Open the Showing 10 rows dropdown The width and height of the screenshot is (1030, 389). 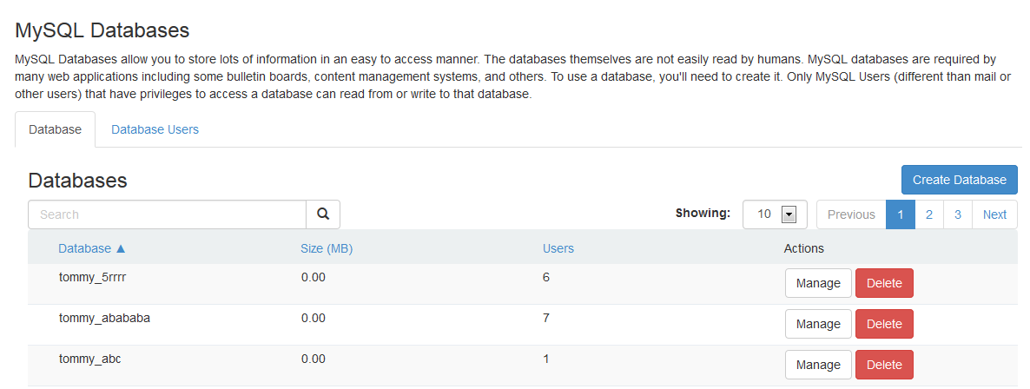click(776, 214)
